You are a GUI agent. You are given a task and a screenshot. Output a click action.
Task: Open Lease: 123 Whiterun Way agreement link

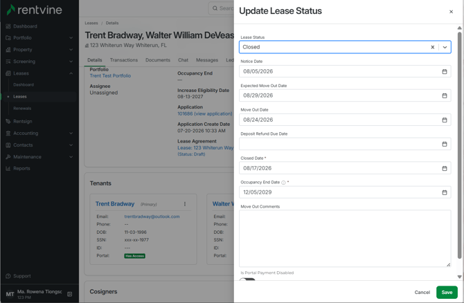point(206,148)
